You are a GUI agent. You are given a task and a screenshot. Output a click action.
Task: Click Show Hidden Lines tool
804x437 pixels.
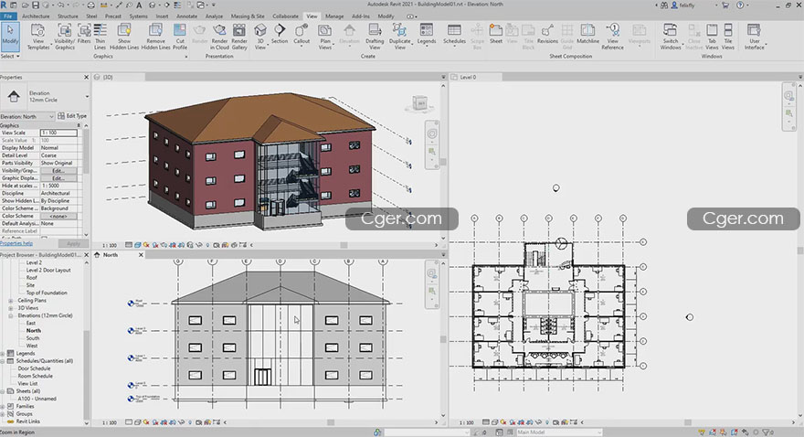pyautogui.click(x=124, y=37)
